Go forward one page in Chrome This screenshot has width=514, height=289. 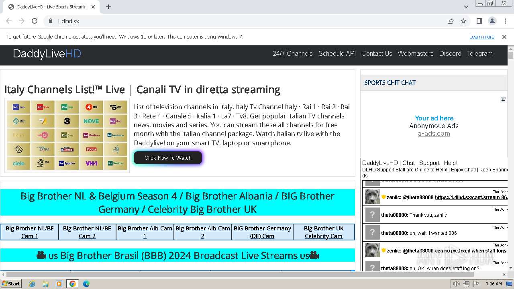pos(22,21)
